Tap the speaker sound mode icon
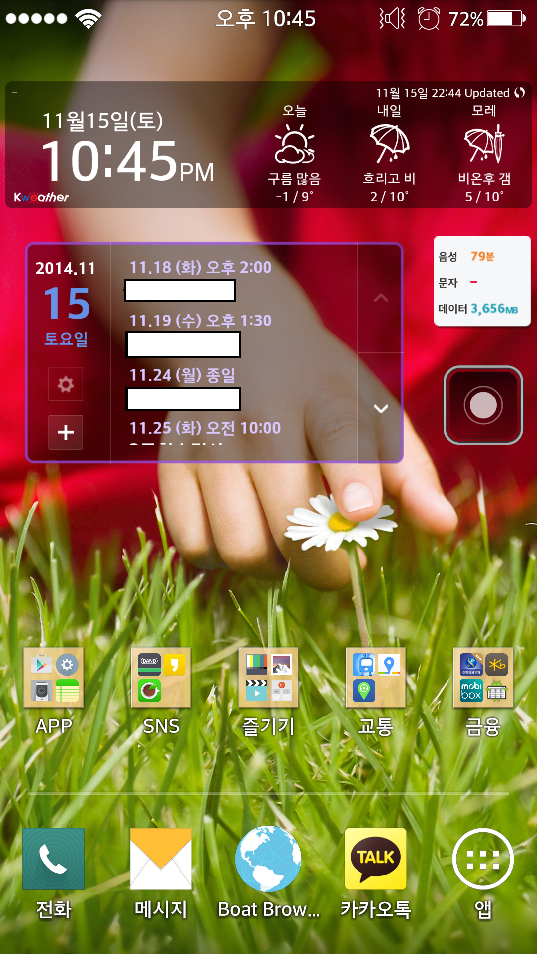This screenshot has width=537, height=954. tap(392, 19)
